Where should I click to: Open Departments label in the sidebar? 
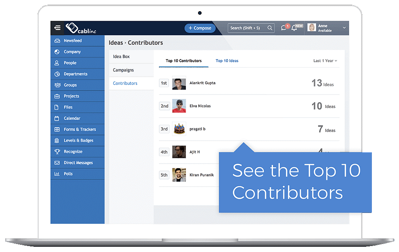(x=75, y=74)
